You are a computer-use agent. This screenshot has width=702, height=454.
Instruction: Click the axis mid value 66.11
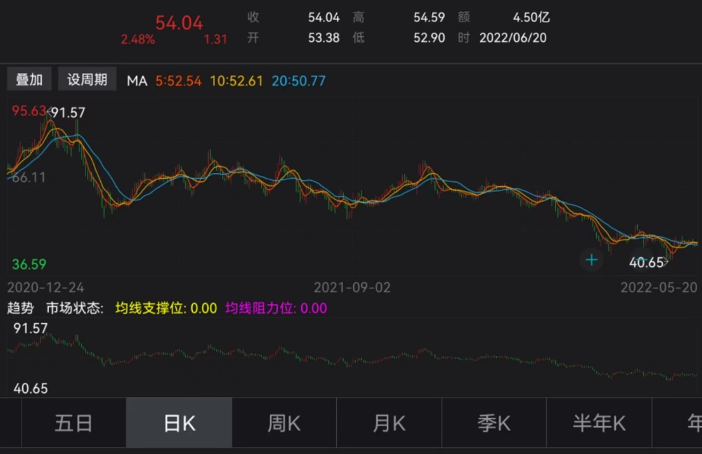tap(29, 177)
